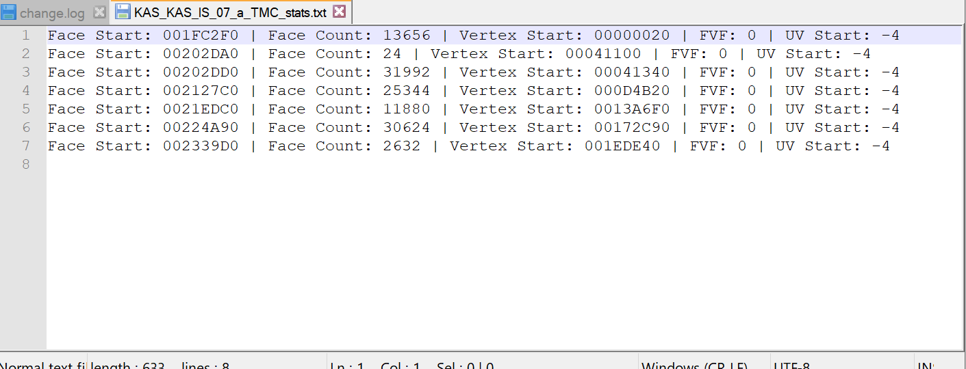The width and height of the screenshot is (966, 369).
Task: Click the Vertex Start value 00172C90
Action: tap(632, 127)
